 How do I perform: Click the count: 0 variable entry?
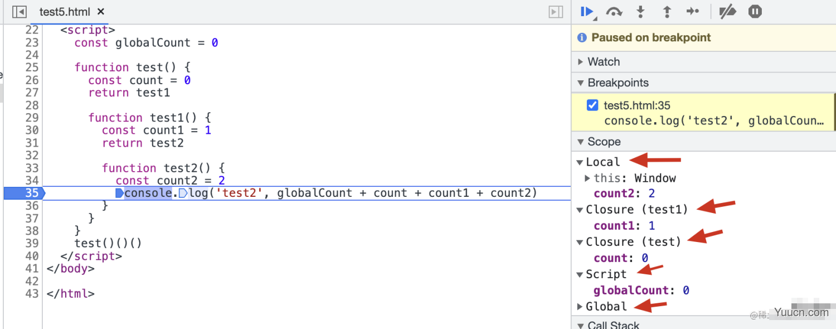621,258
